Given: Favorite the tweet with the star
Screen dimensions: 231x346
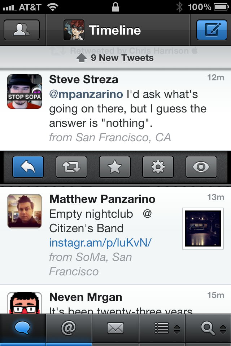Looking at the screenshot, I should click(x=115, y=167).
